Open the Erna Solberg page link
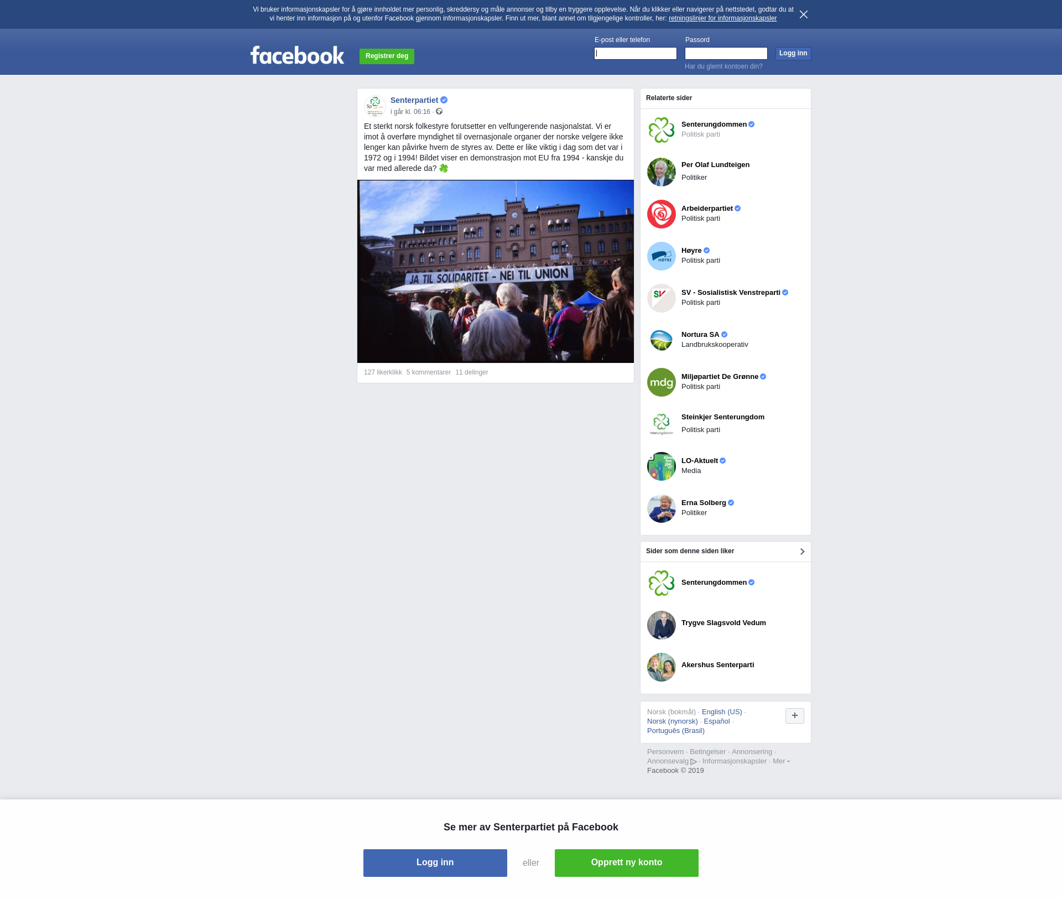1062x899 pixels. coord(704,503)
